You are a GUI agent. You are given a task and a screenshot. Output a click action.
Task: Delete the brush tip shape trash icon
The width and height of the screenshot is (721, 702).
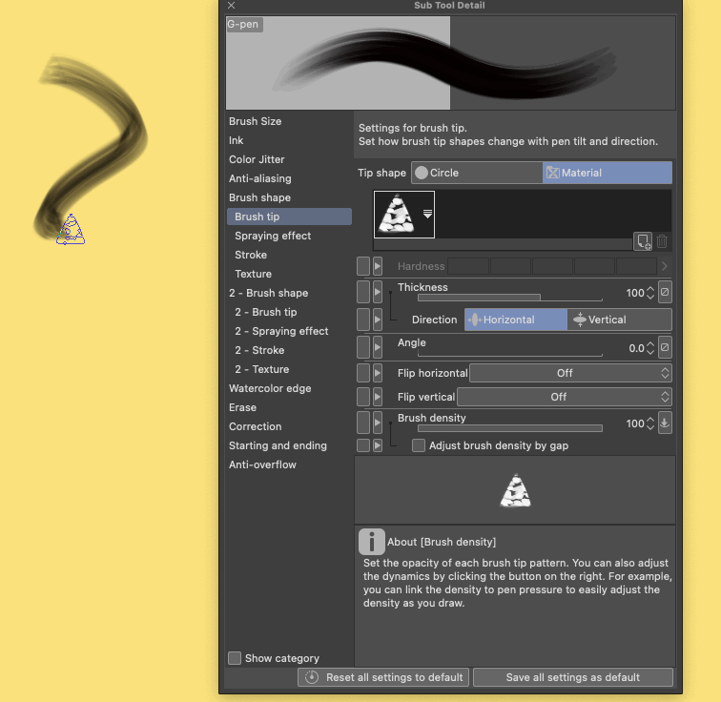click(662, 241)
